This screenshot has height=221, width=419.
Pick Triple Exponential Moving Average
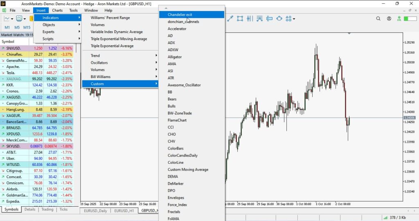(119, 39)
